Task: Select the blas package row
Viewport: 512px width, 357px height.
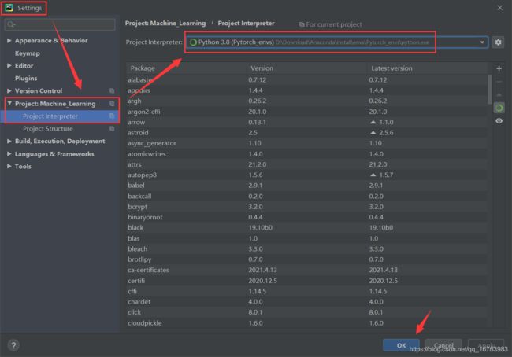Action: click(307, 238)
